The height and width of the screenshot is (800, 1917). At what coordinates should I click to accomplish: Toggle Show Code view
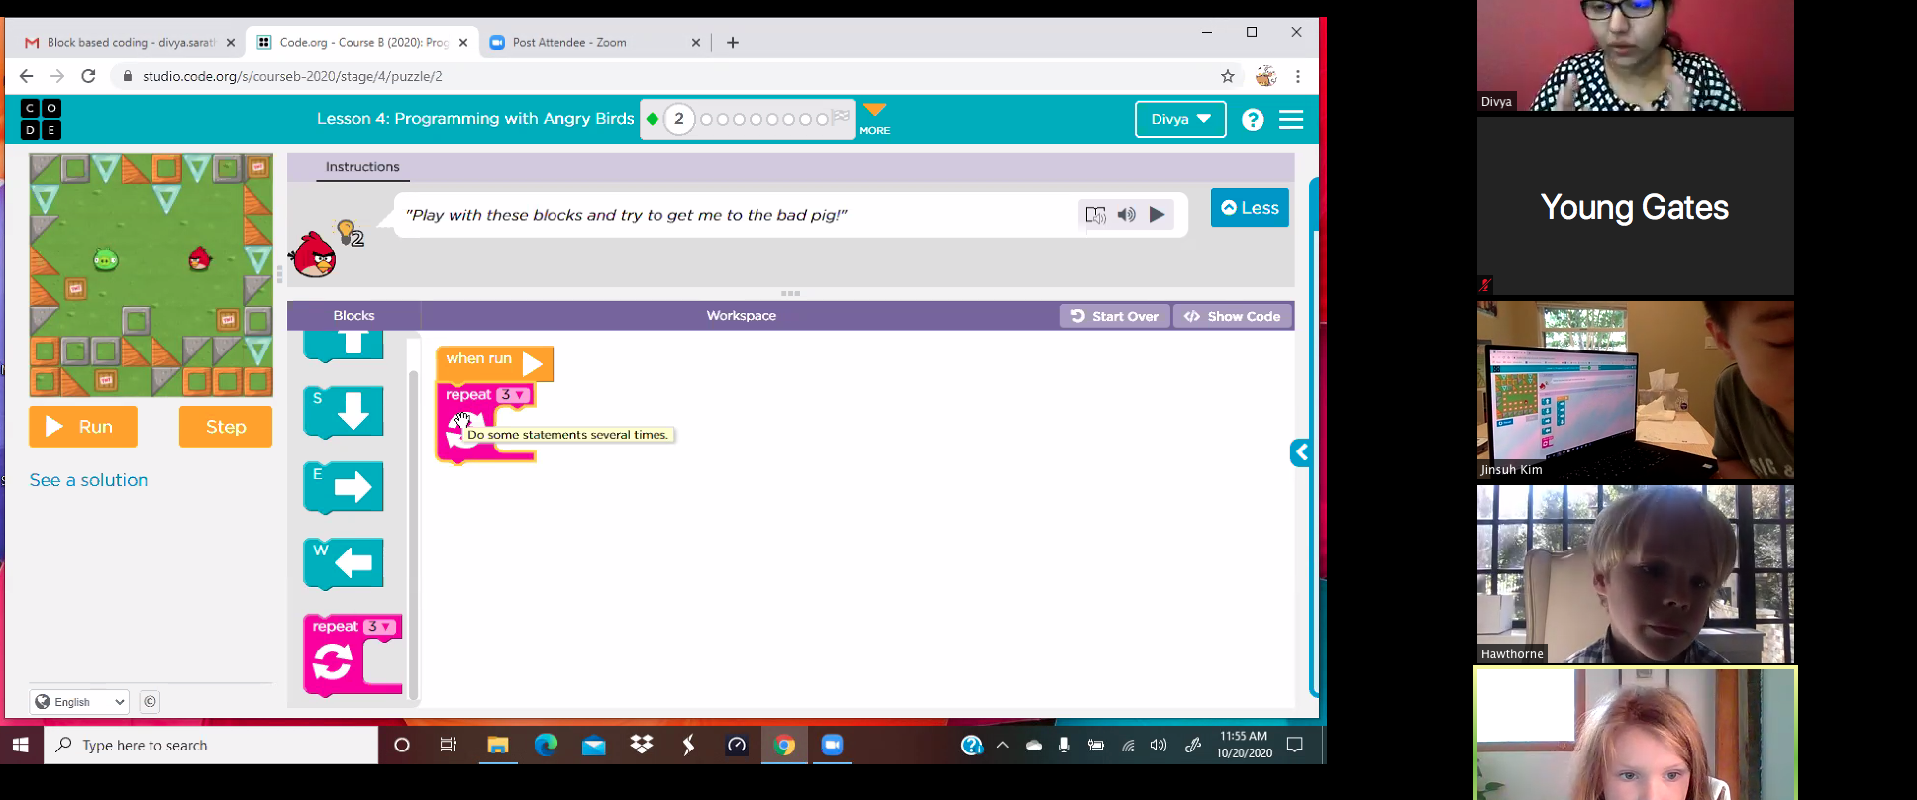[1233, 316]
